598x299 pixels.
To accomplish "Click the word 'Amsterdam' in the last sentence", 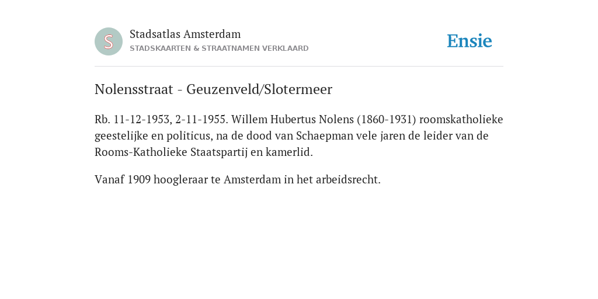I will (x=252, y=179).
